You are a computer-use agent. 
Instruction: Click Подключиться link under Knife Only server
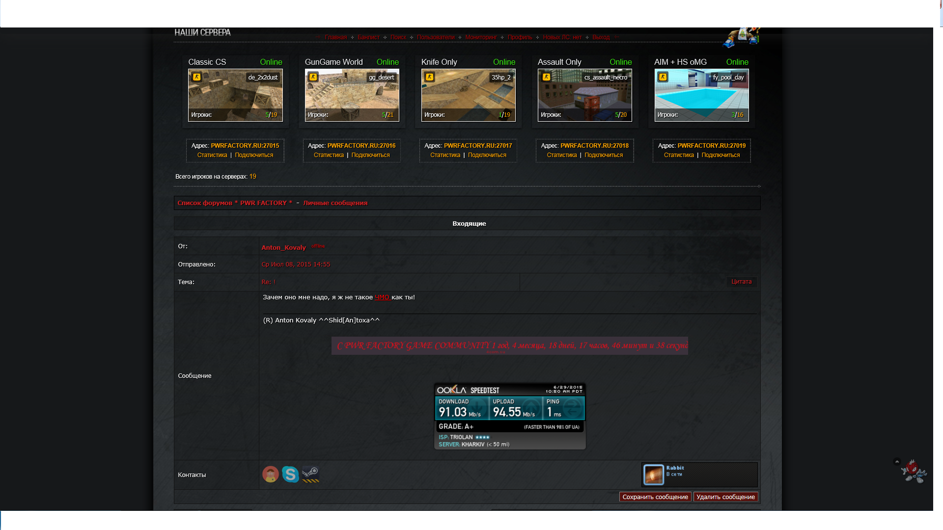tap(487, 155)
